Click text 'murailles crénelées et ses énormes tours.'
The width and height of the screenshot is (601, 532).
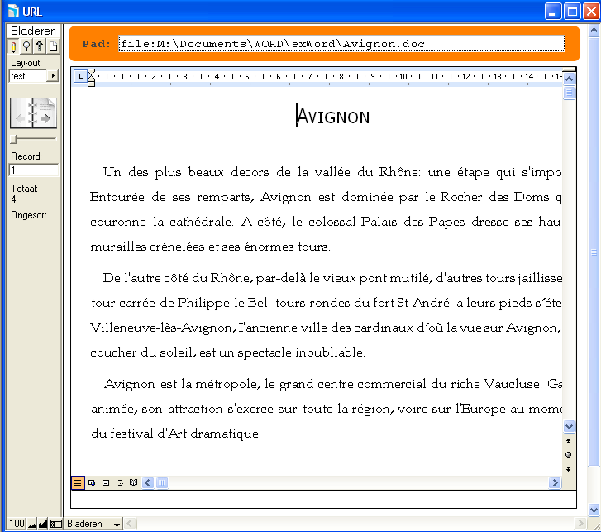coord(210,247)
